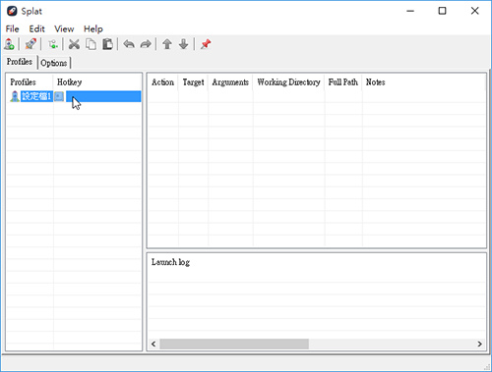The width and height of the screenshot is (492, 372).
Task: Minimize the Splat window
Action: [410, 11]
